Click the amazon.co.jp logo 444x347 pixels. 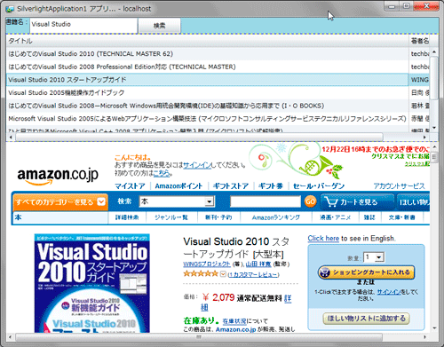(58, 175)
